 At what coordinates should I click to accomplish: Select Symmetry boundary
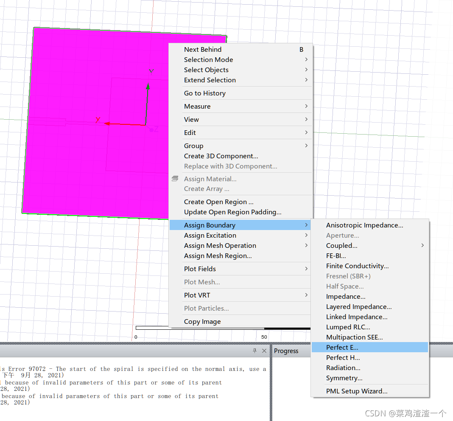pos(370,378)
